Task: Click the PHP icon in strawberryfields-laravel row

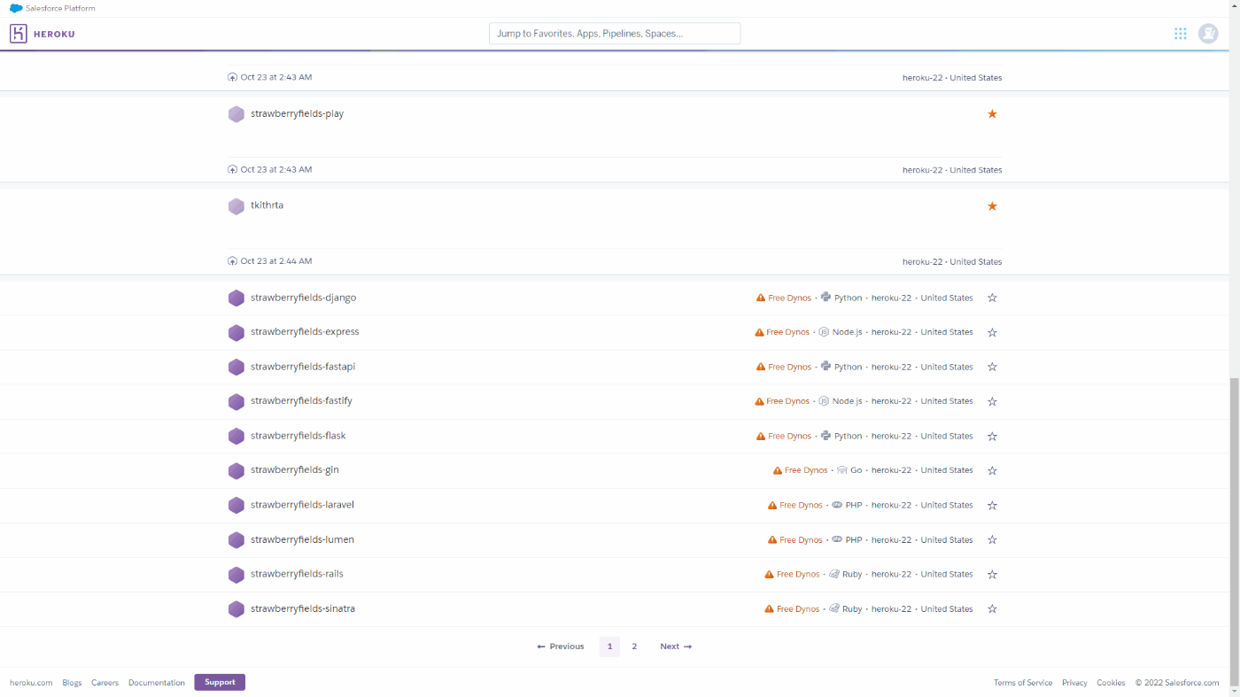Action: tap(837, 505)
